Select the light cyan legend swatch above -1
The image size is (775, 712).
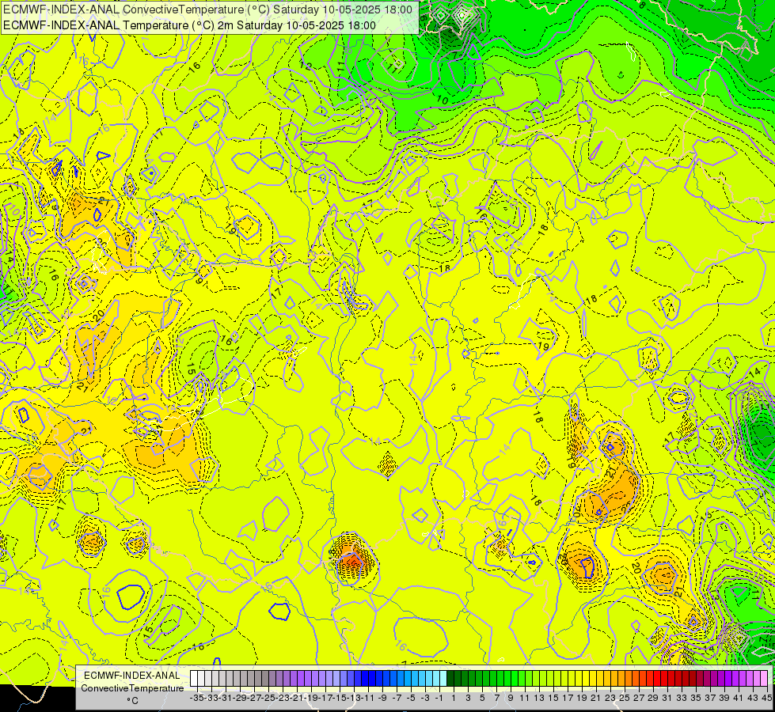pos(436,678)
